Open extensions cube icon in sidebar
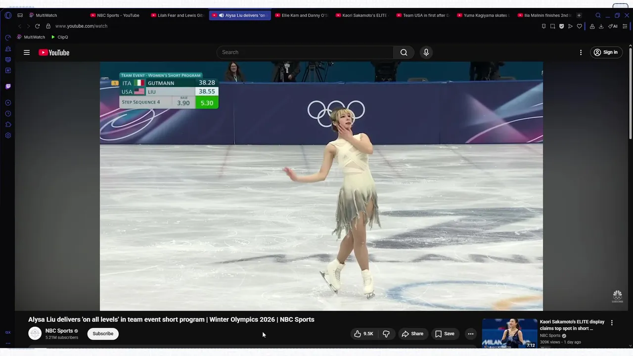Viewport: 633px width, 356px height. point(8,125)
